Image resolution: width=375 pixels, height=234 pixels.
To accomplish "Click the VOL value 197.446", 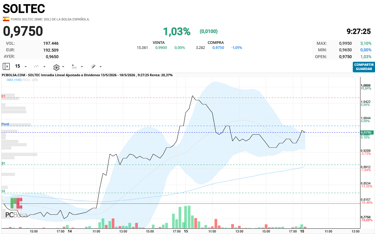I will point(51,43).
